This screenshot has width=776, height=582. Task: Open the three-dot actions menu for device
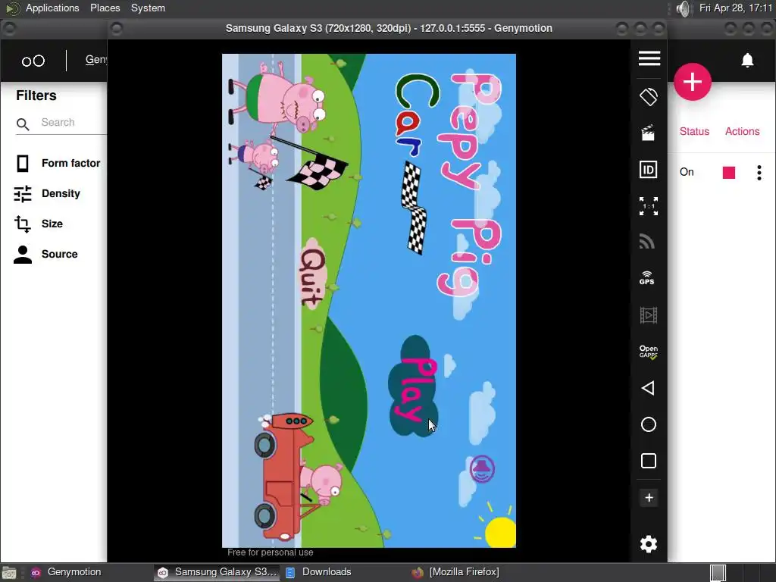(x=759, y=172)
